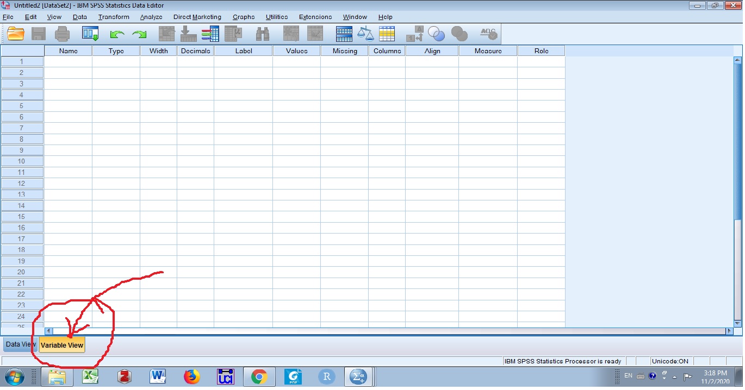This screenshot has height=390, width=745.
Task: Expand the Graphs menu
Action: [244, 17]
